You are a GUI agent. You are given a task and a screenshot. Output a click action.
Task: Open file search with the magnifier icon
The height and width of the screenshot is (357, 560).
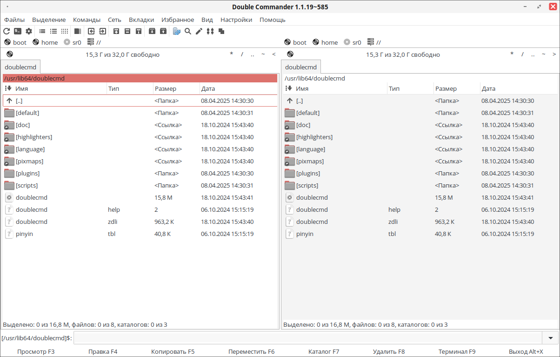pos(188,31)
